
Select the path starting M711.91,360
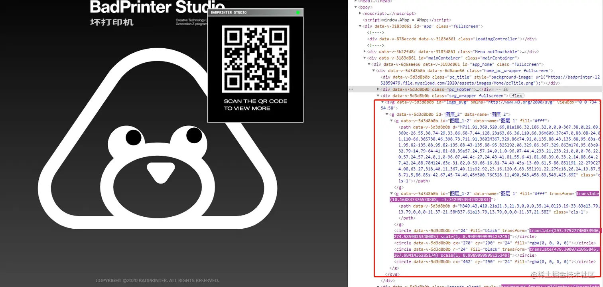pos(499,154)
